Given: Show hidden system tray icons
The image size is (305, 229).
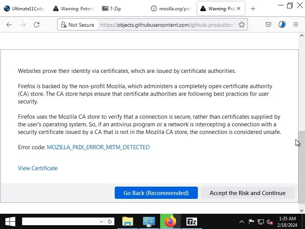Looking at the screenshot, I should coord(242,222).
